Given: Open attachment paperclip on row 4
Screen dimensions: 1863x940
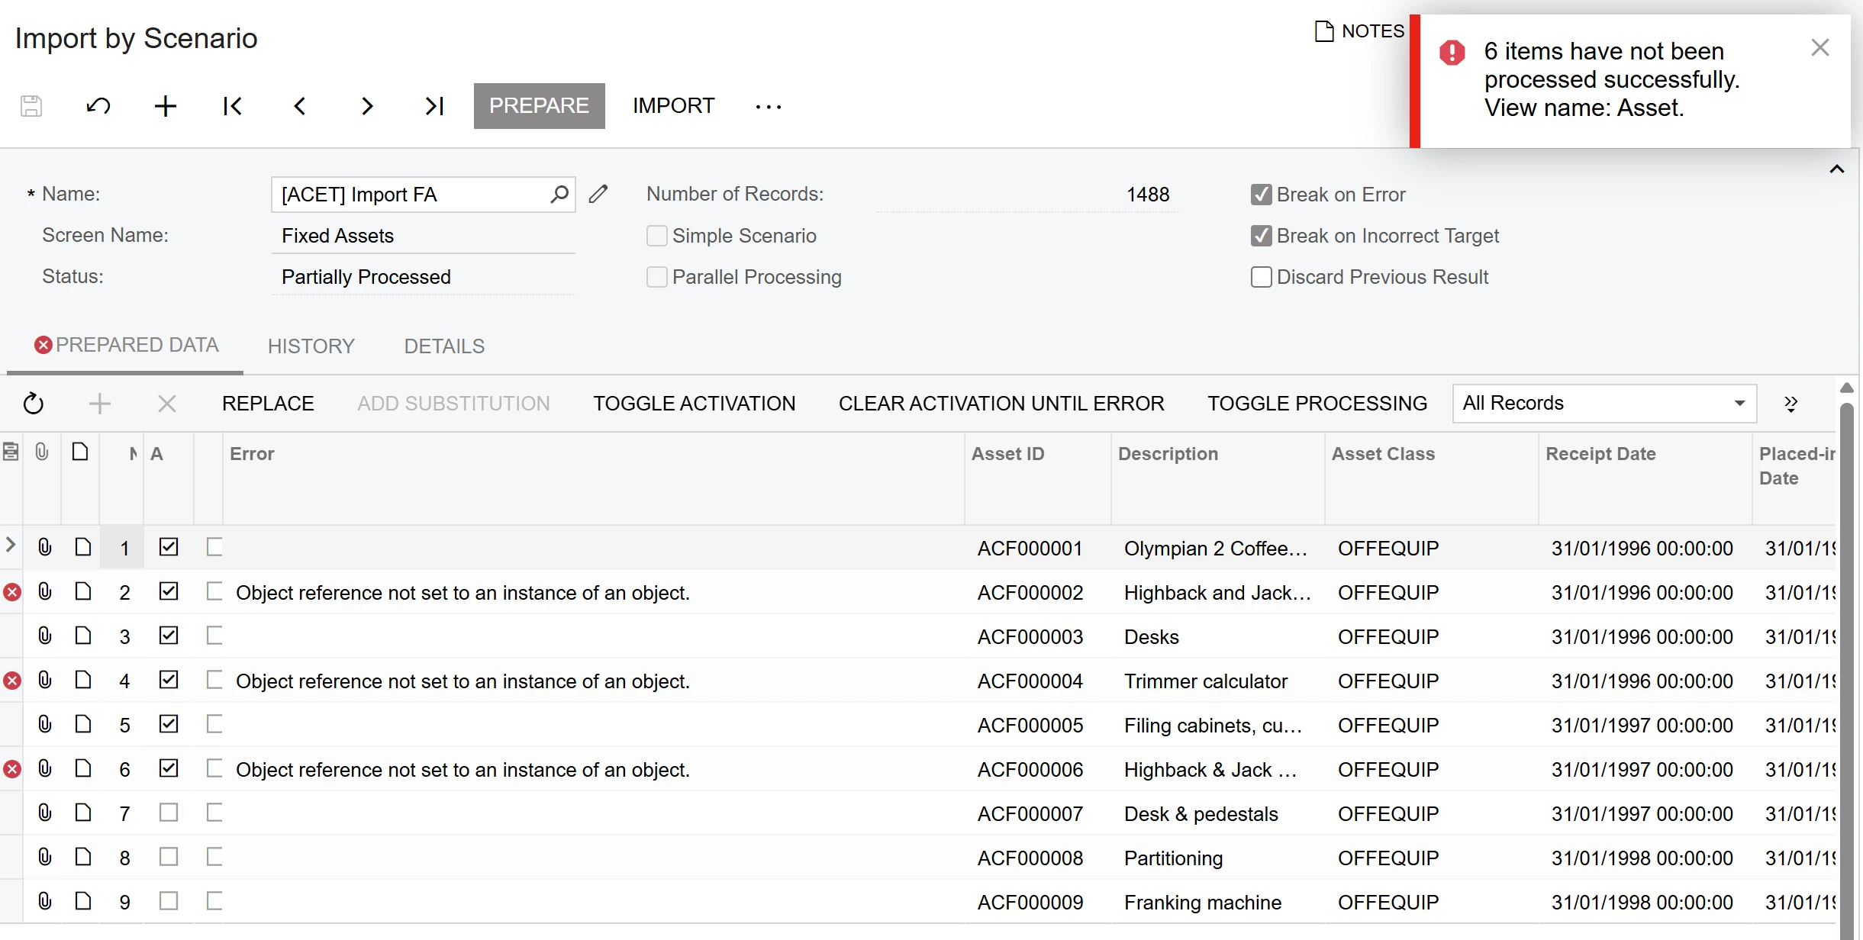Looking at the screenshot, I should 45,680.
